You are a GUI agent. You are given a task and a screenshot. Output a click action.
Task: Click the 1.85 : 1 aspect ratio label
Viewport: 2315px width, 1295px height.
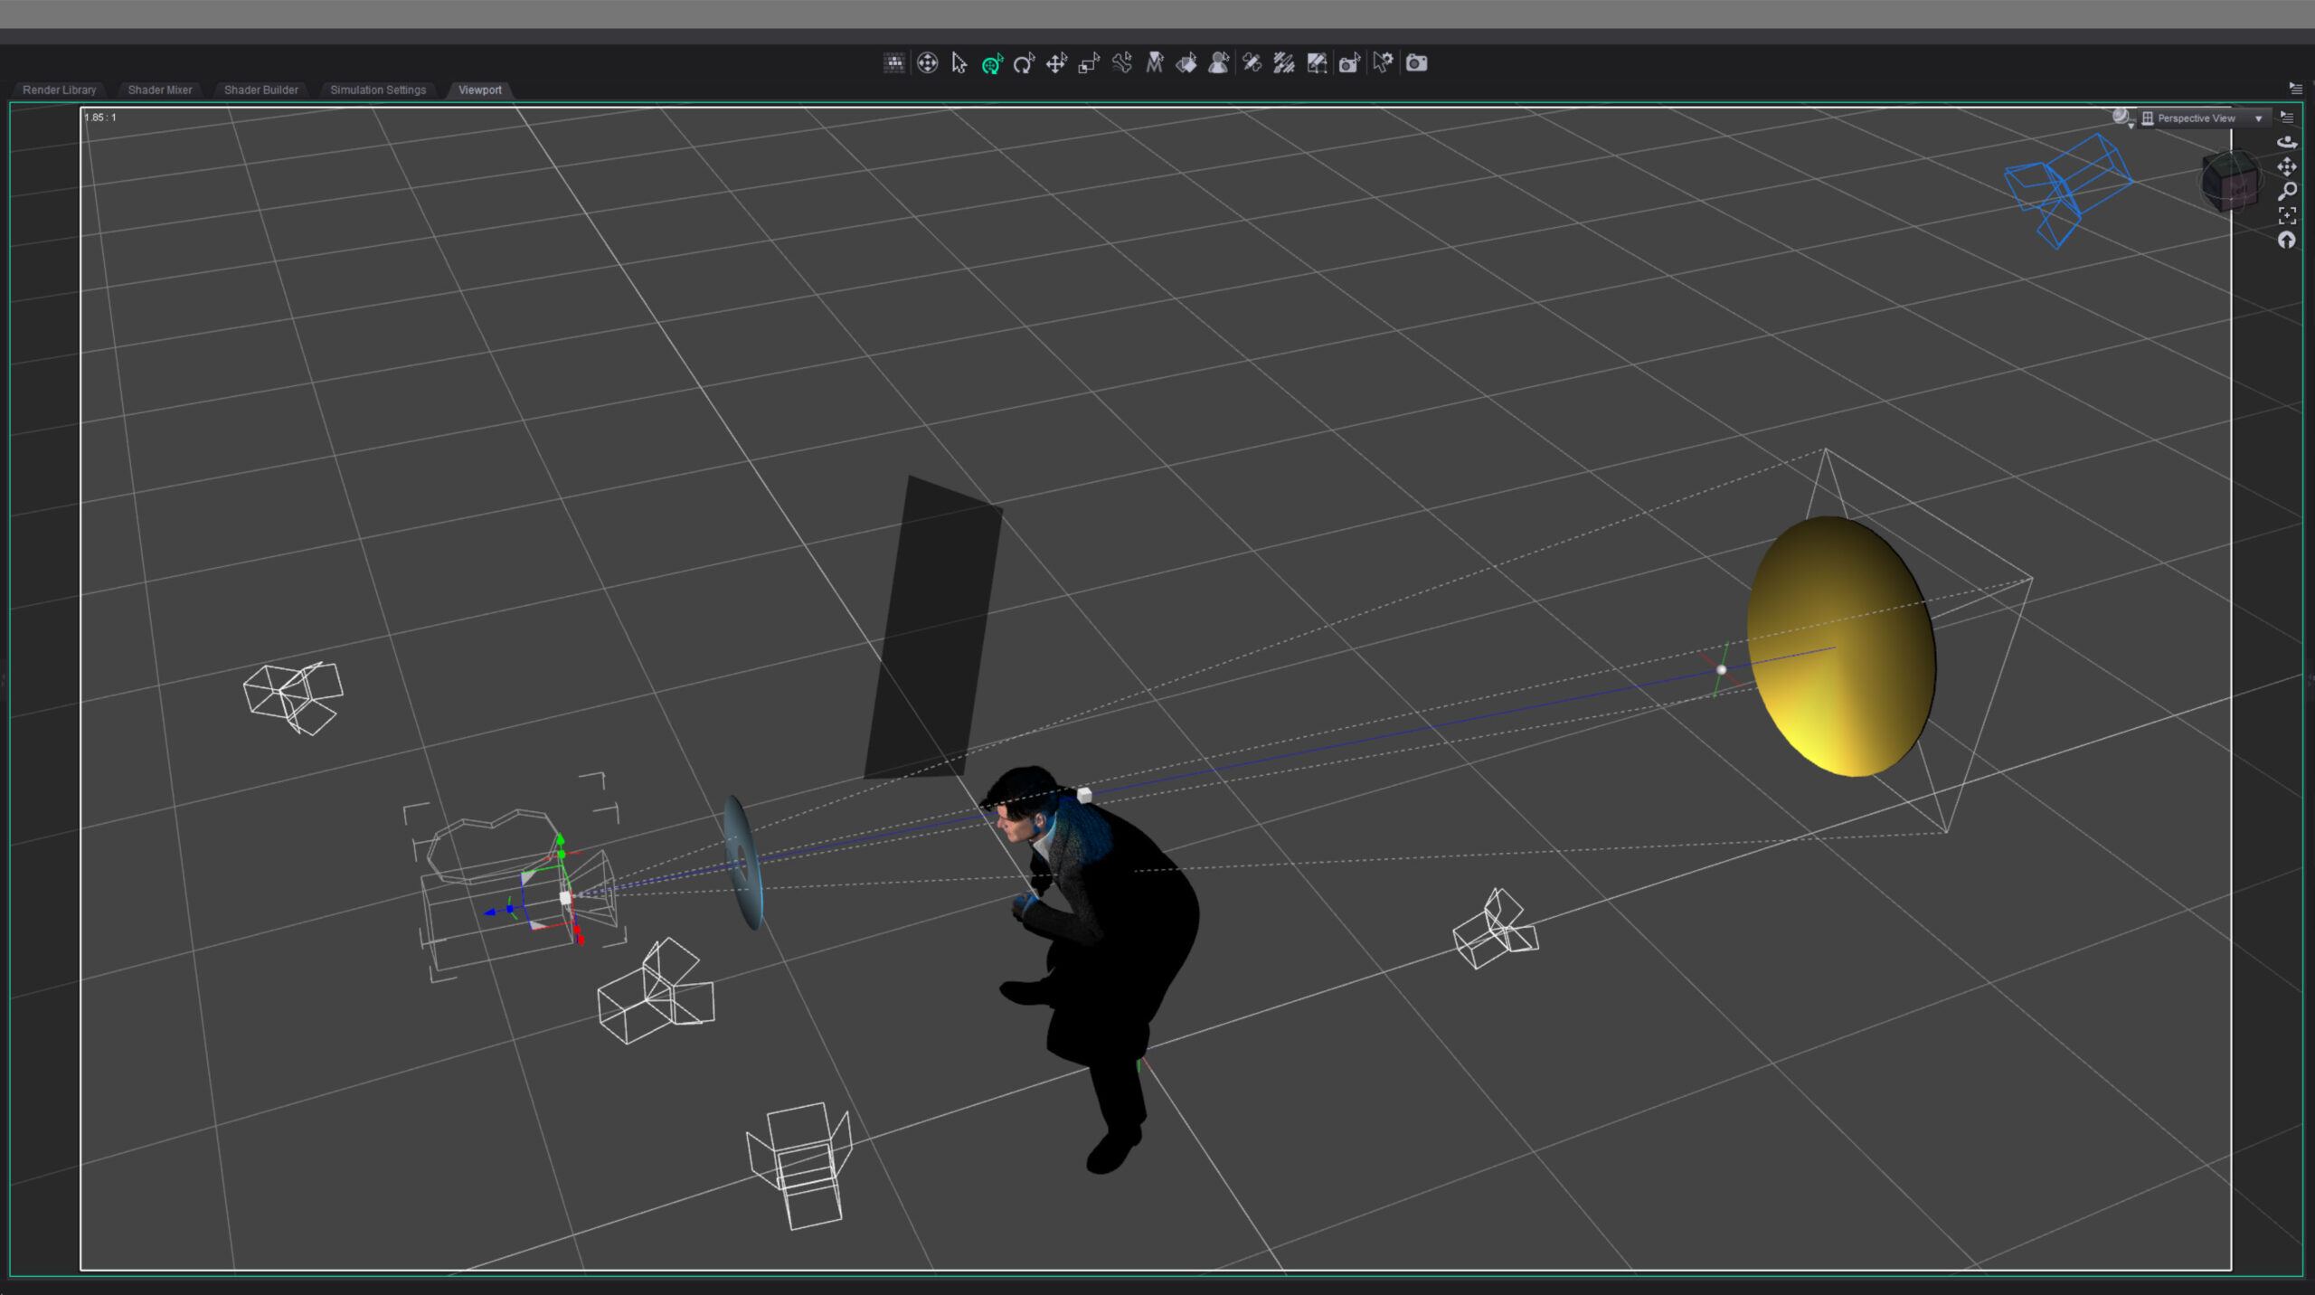point(100,118)
